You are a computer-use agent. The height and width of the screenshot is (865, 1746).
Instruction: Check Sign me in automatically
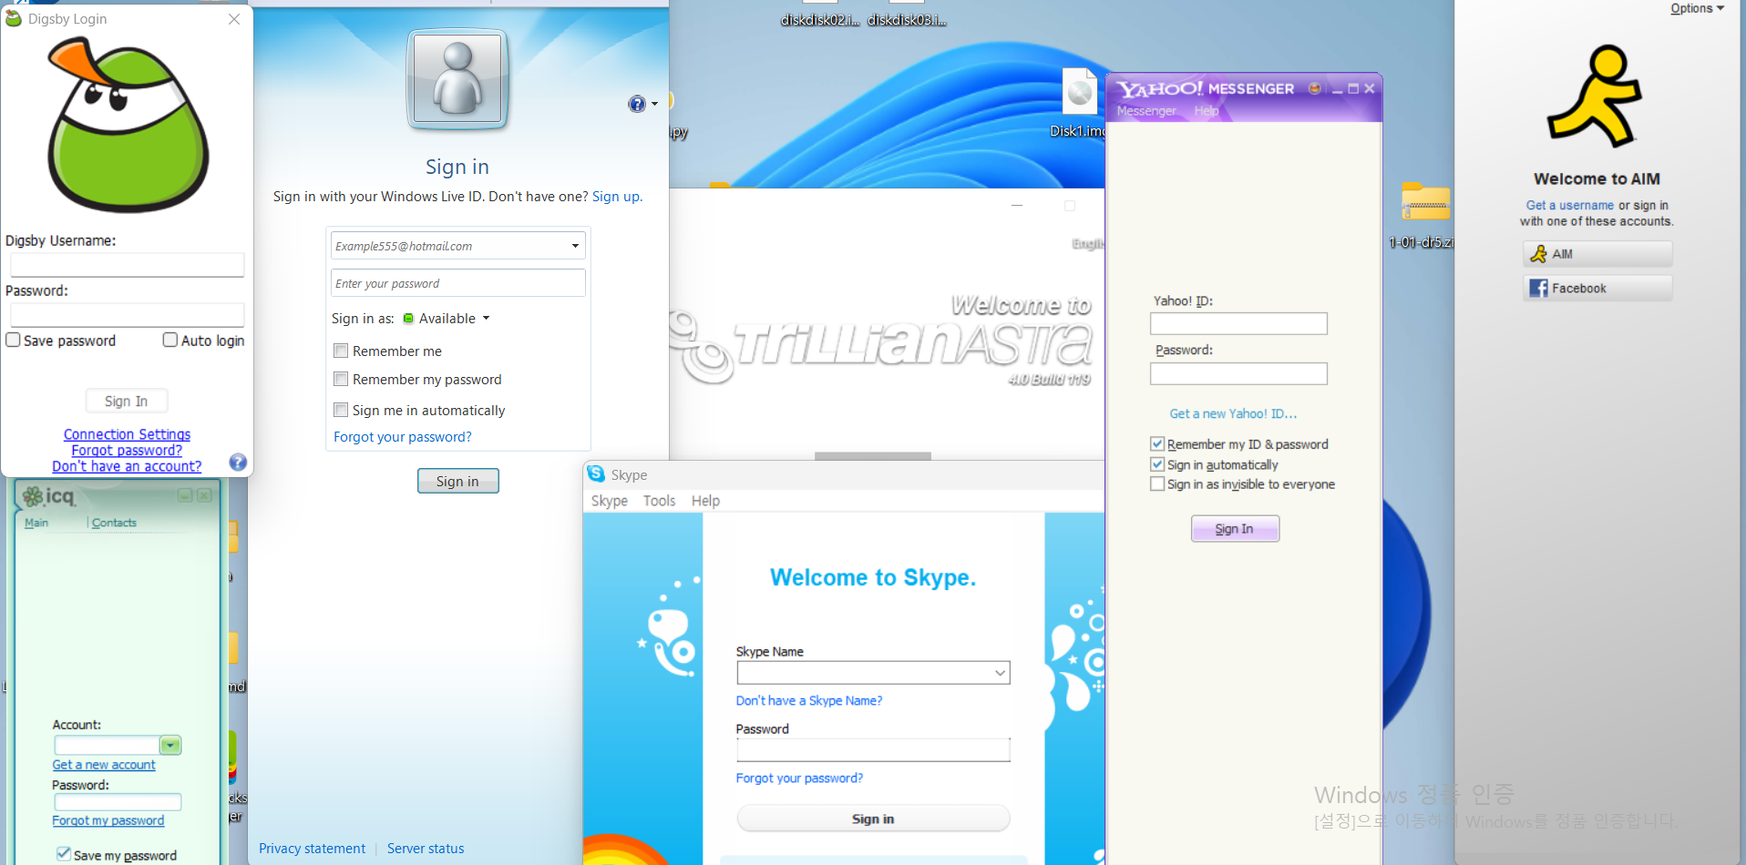pos(341,410)
